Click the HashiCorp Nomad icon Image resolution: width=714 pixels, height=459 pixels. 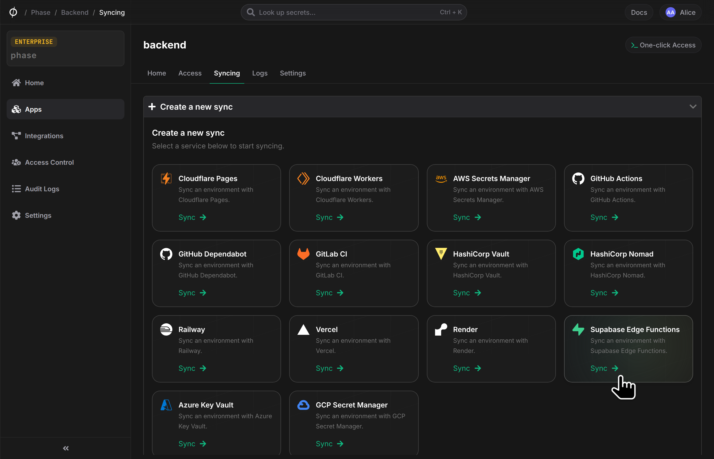click(578, 254)
